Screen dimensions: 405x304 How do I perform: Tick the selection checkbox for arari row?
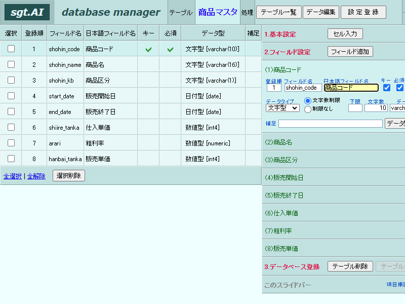tap(11, 143)
